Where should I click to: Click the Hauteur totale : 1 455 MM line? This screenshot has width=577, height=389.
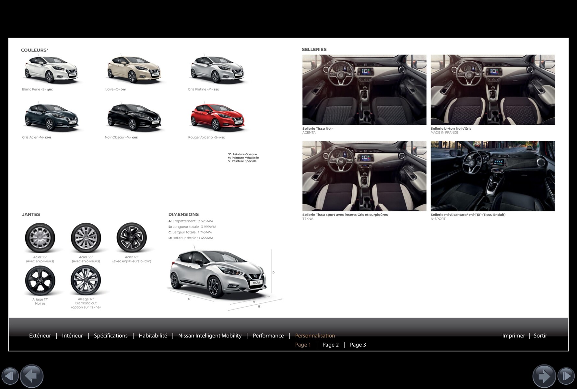[191, 238]
